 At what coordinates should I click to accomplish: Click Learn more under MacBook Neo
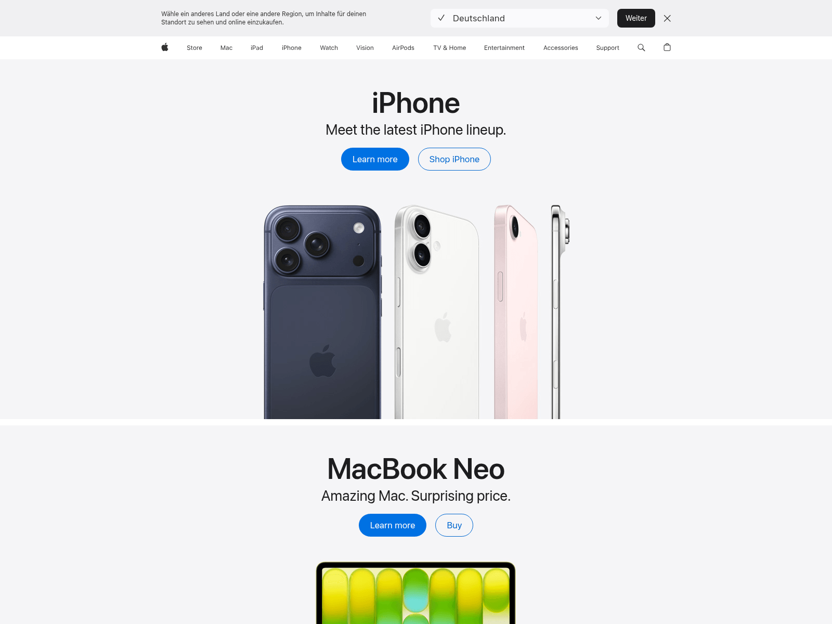pos(393,525)
